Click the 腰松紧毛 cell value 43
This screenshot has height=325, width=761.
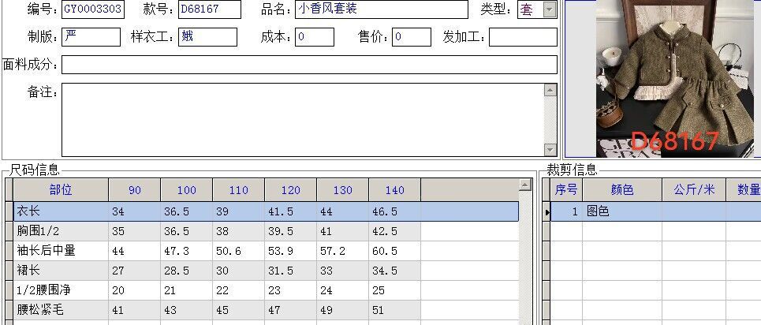point(186,309)
